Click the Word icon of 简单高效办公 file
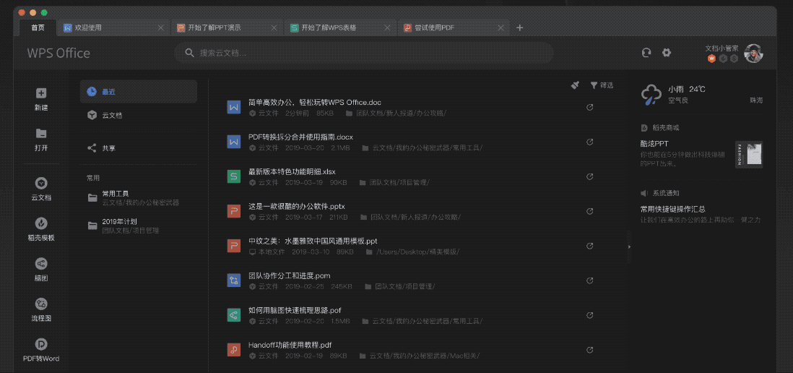The width and height of the screenshot is (793, 373). pyautogui.click(x=234, y=107)
